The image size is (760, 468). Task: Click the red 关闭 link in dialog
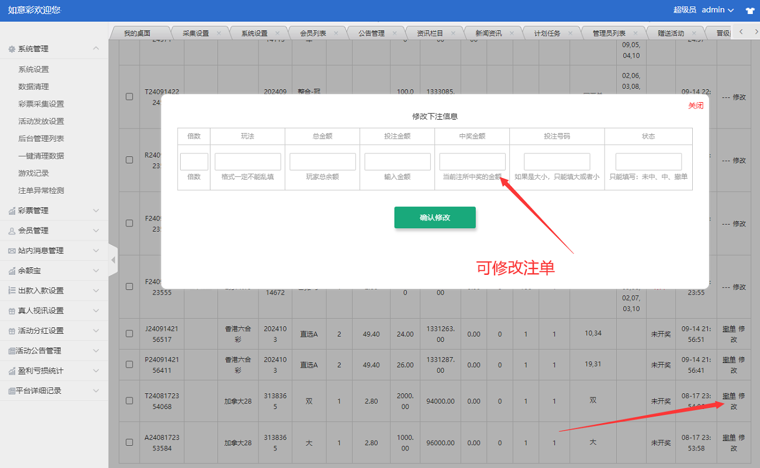695,106
